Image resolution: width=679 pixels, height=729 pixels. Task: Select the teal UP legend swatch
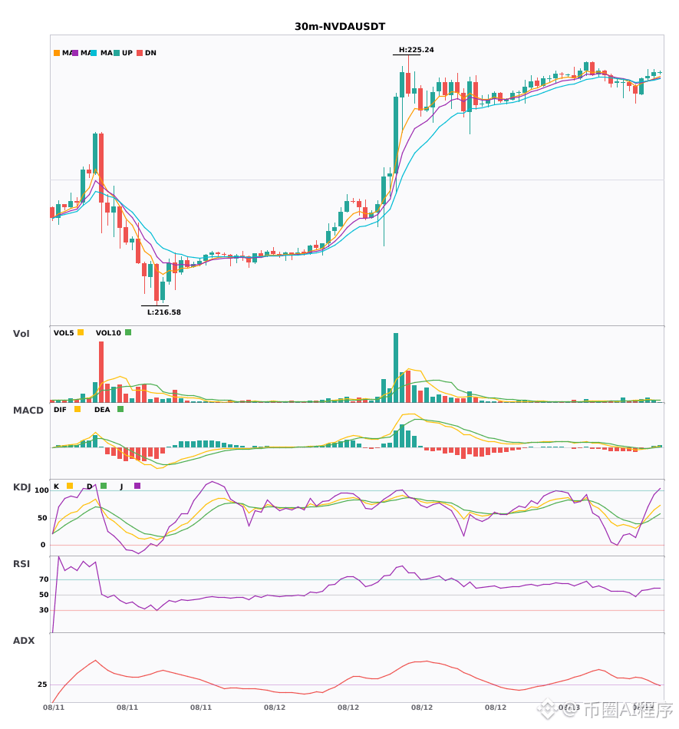[x=117, y=53]
